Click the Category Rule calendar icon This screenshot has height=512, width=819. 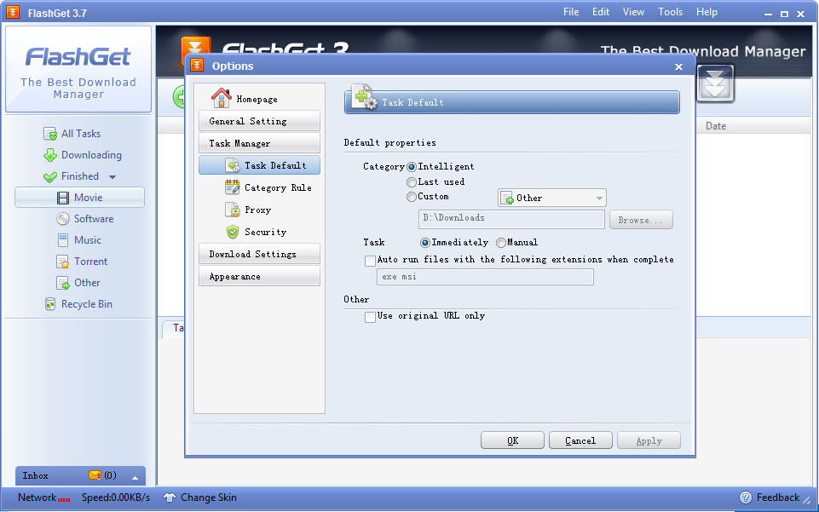point(233,187)
